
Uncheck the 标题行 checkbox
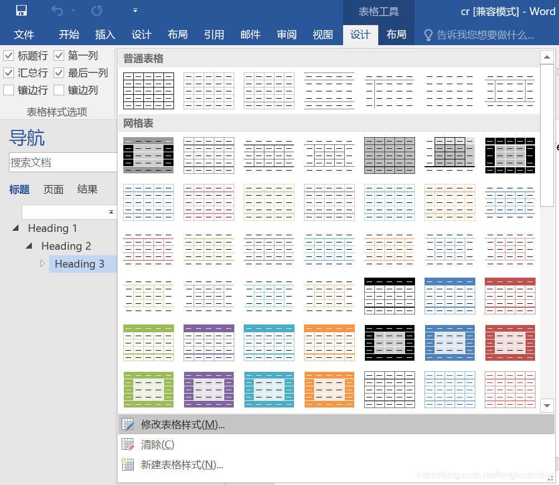[x=8, y=55]
